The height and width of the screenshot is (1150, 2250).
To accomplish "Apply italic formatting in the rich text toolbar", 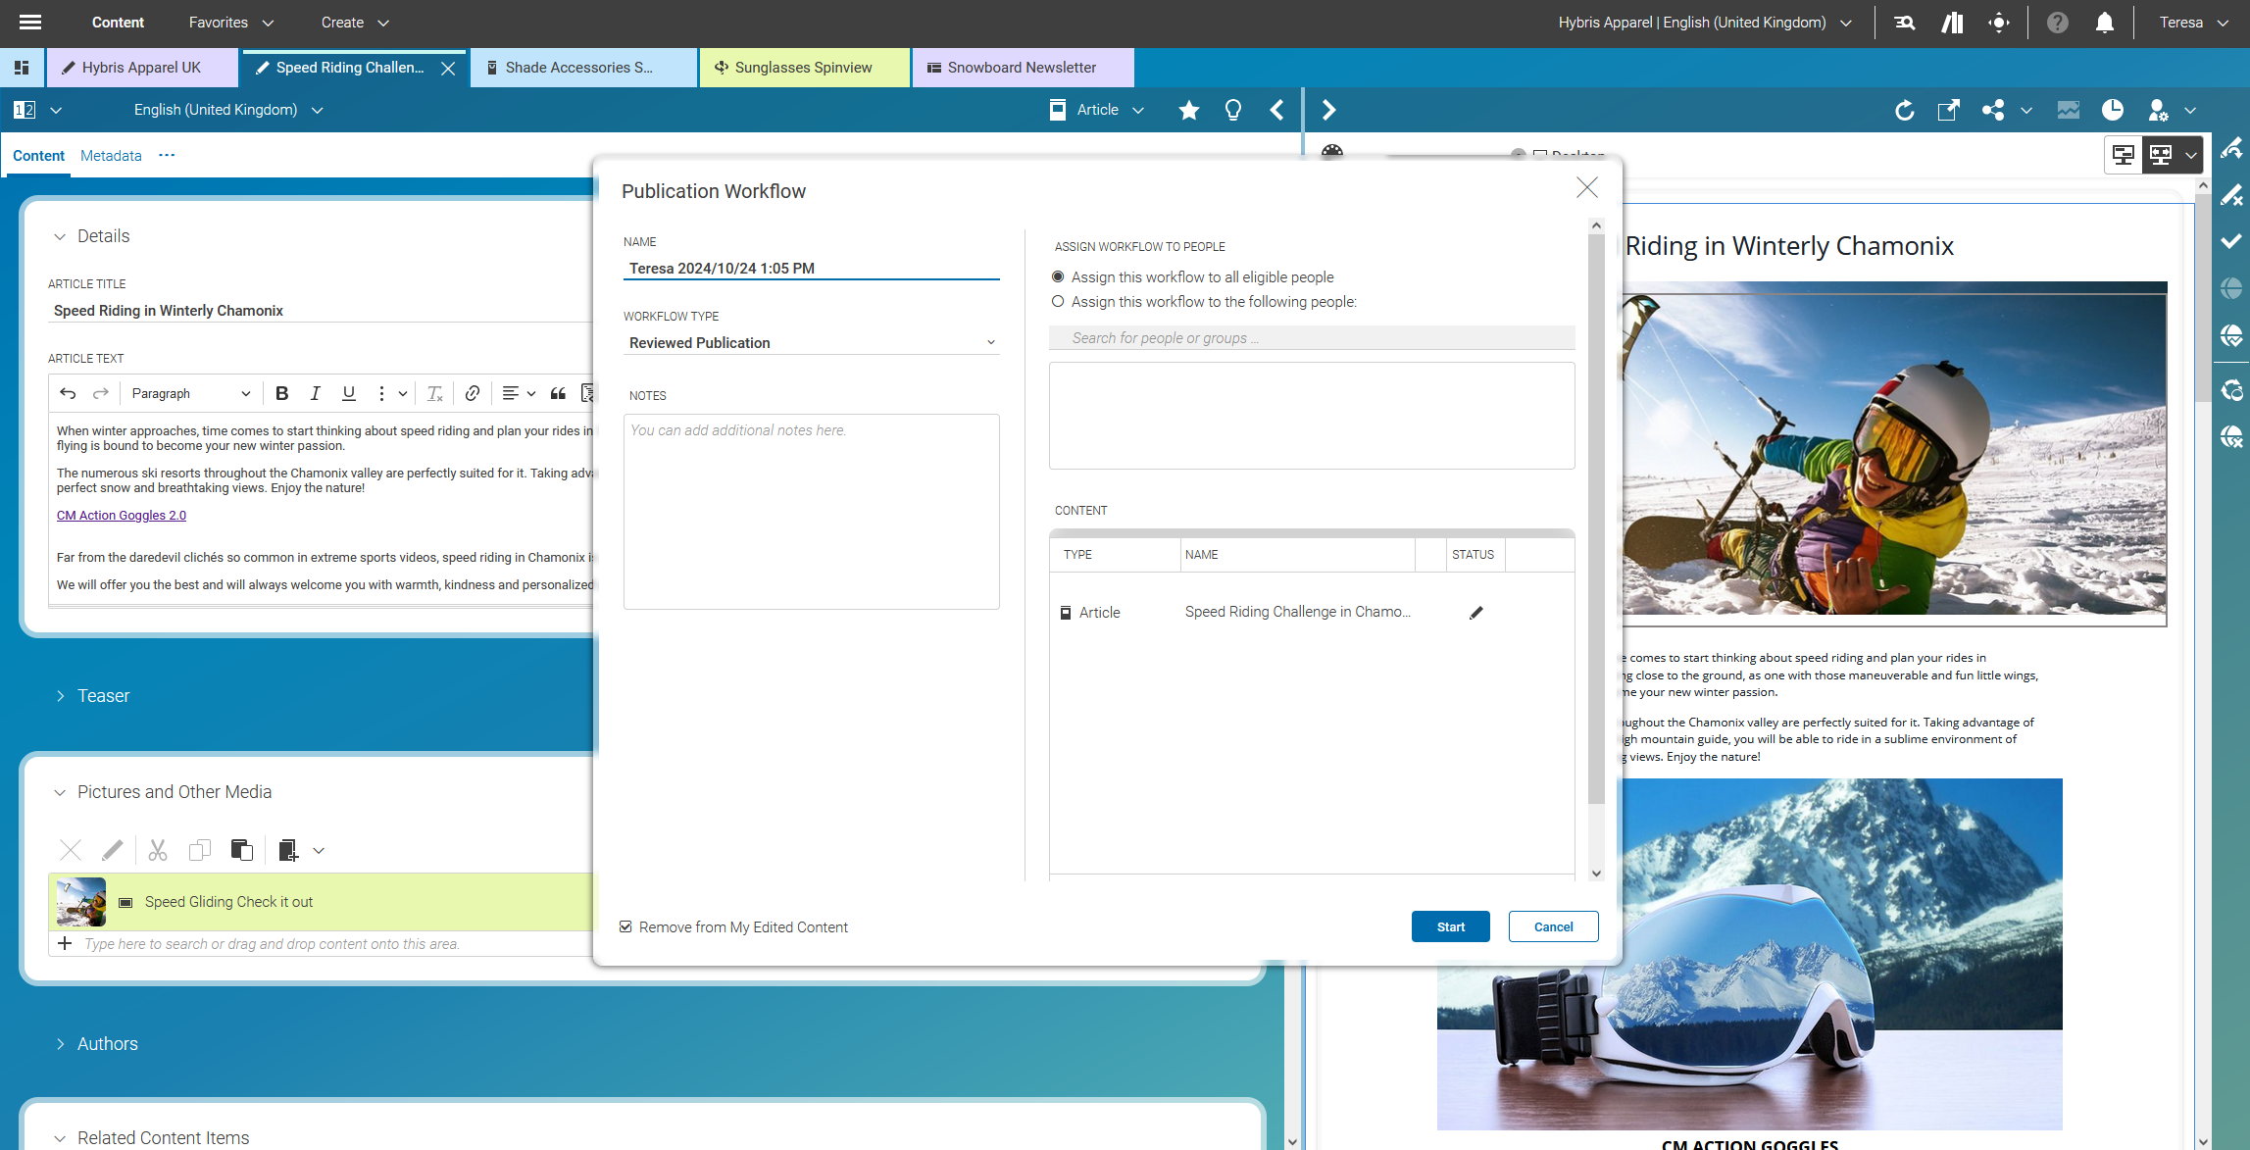I will (x=316, y=393).
